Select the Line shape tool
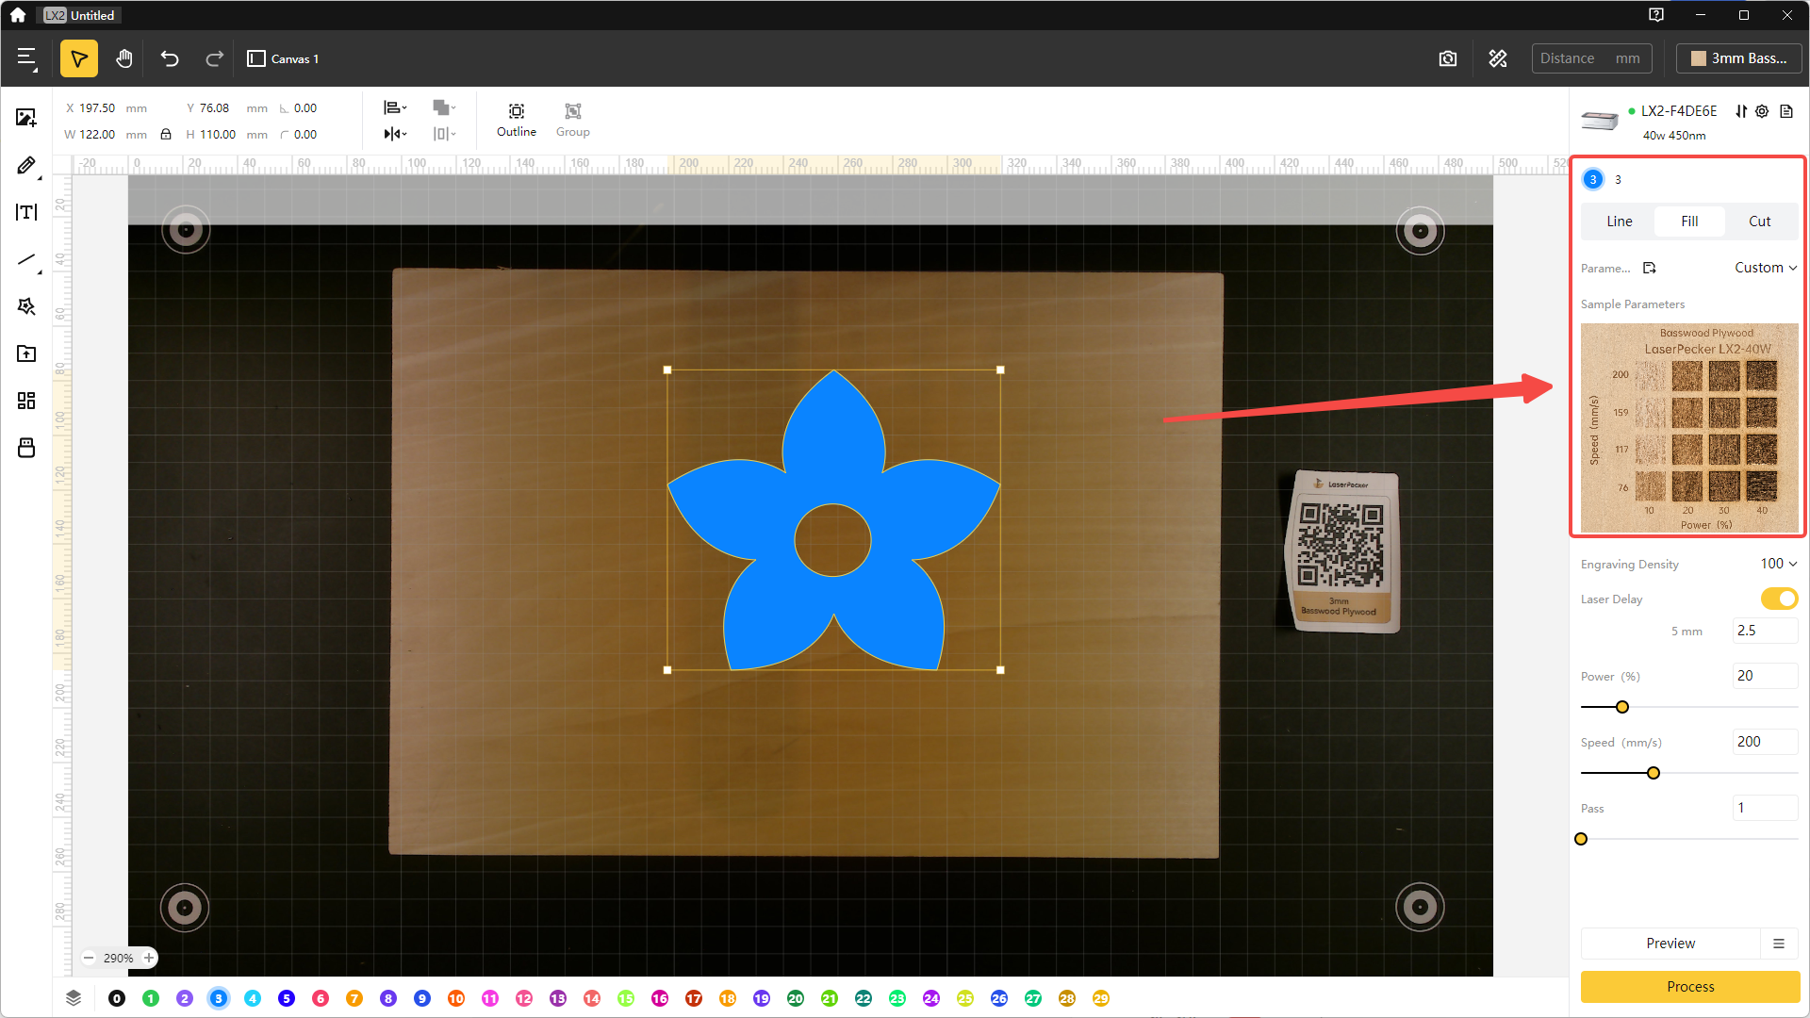This screenshot has width=1810, height=1018. pos(26,260)
